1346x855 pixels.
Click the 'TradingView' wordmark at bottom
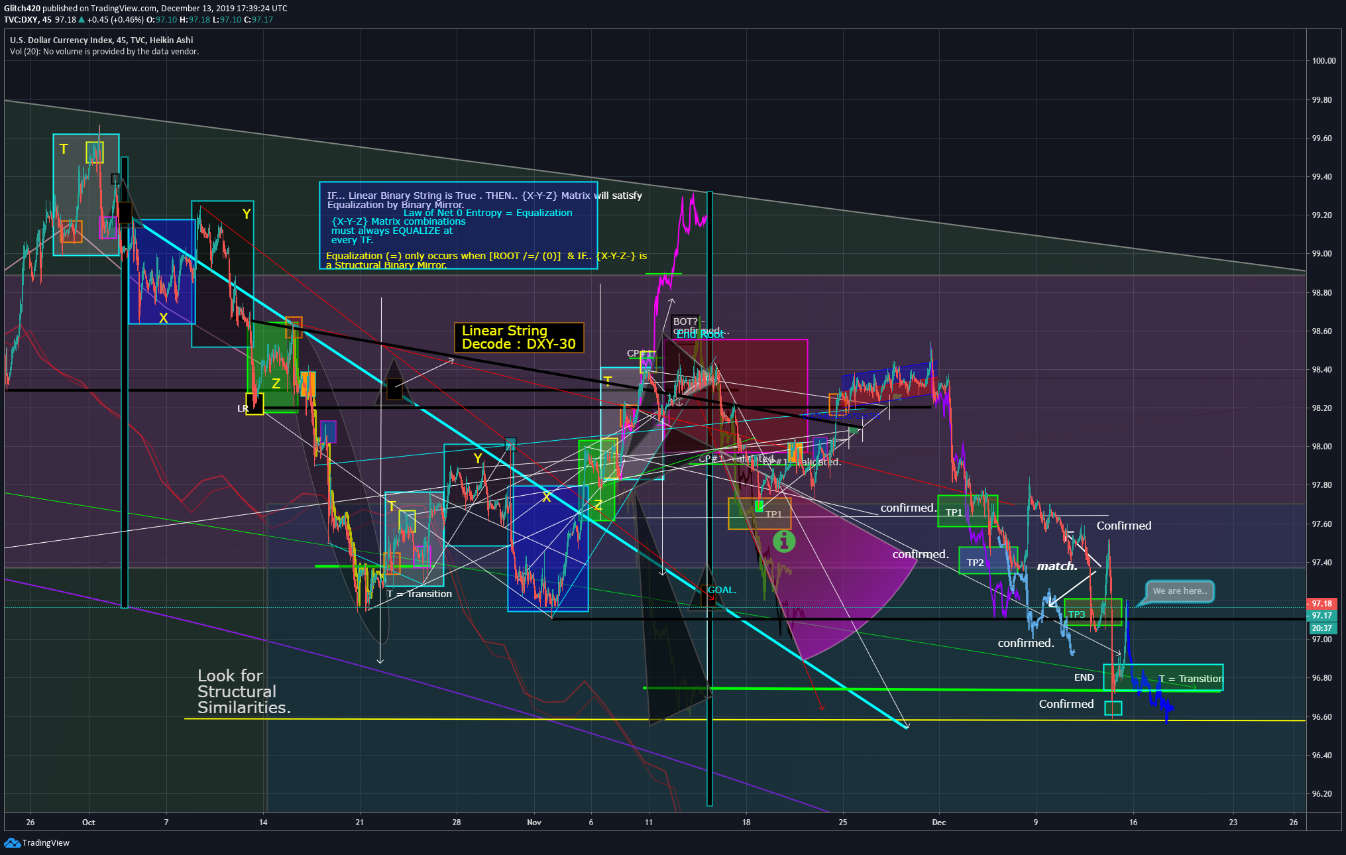46,842
